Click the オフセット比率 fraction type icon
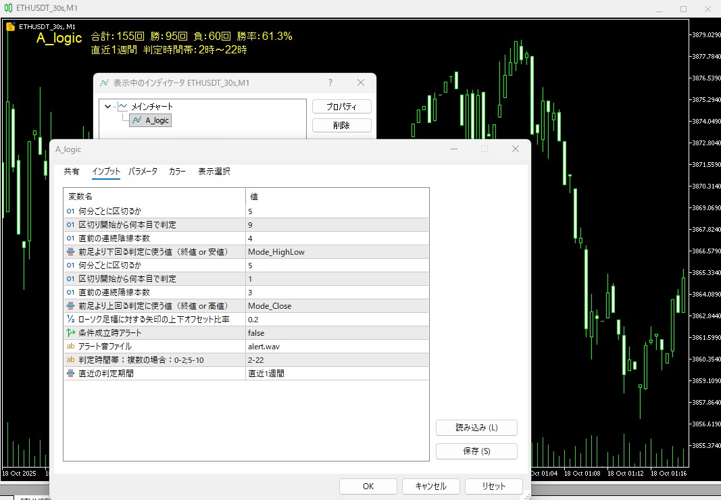This screenshot has height=500, width=721. 70,319
